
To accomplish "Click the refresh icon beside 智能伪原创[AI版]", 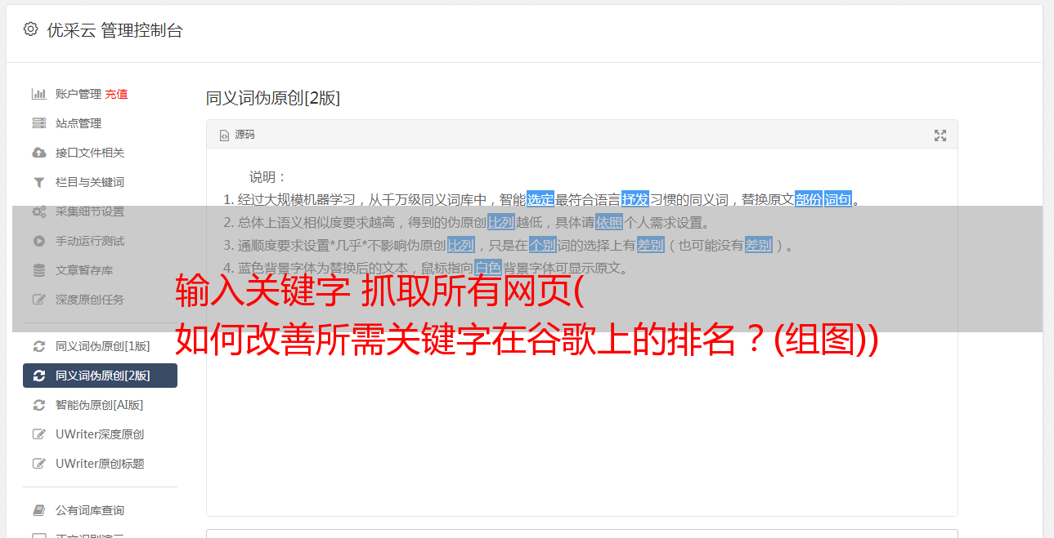I will tap(38, 405).
